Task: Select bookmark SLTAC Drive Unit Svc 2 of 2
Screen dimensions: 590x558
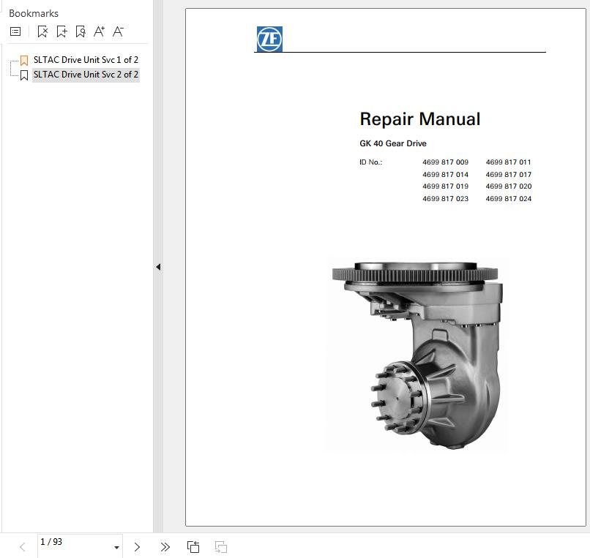Action: (x=86, y=75)
